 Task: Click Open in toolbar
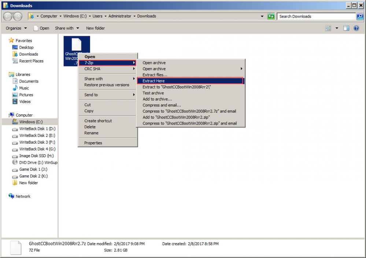(x=41, y=28)
